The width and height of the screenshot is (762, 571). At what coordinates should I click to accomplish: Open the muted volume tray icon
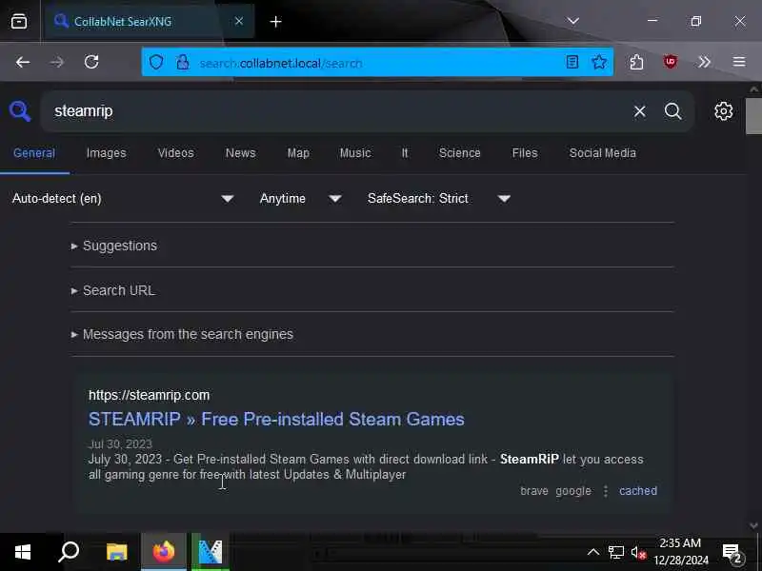[638, 553]
